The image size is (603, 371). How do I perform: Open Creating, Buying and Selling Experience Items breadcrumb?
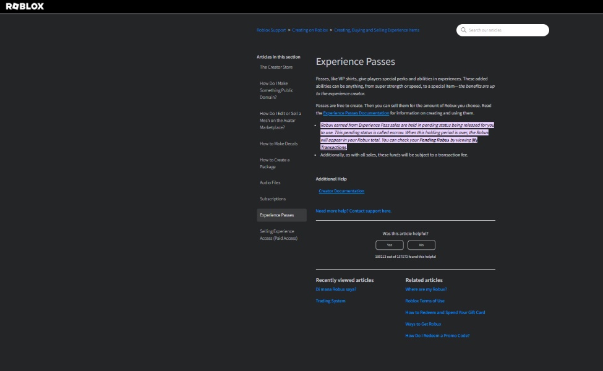point(377,30)
